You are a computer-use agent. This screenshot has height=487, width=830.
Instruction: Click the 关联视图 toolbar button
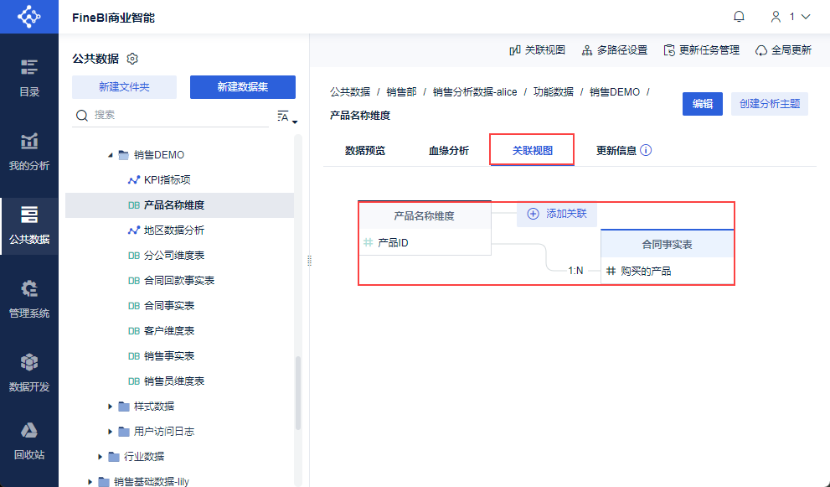point(537,50)
